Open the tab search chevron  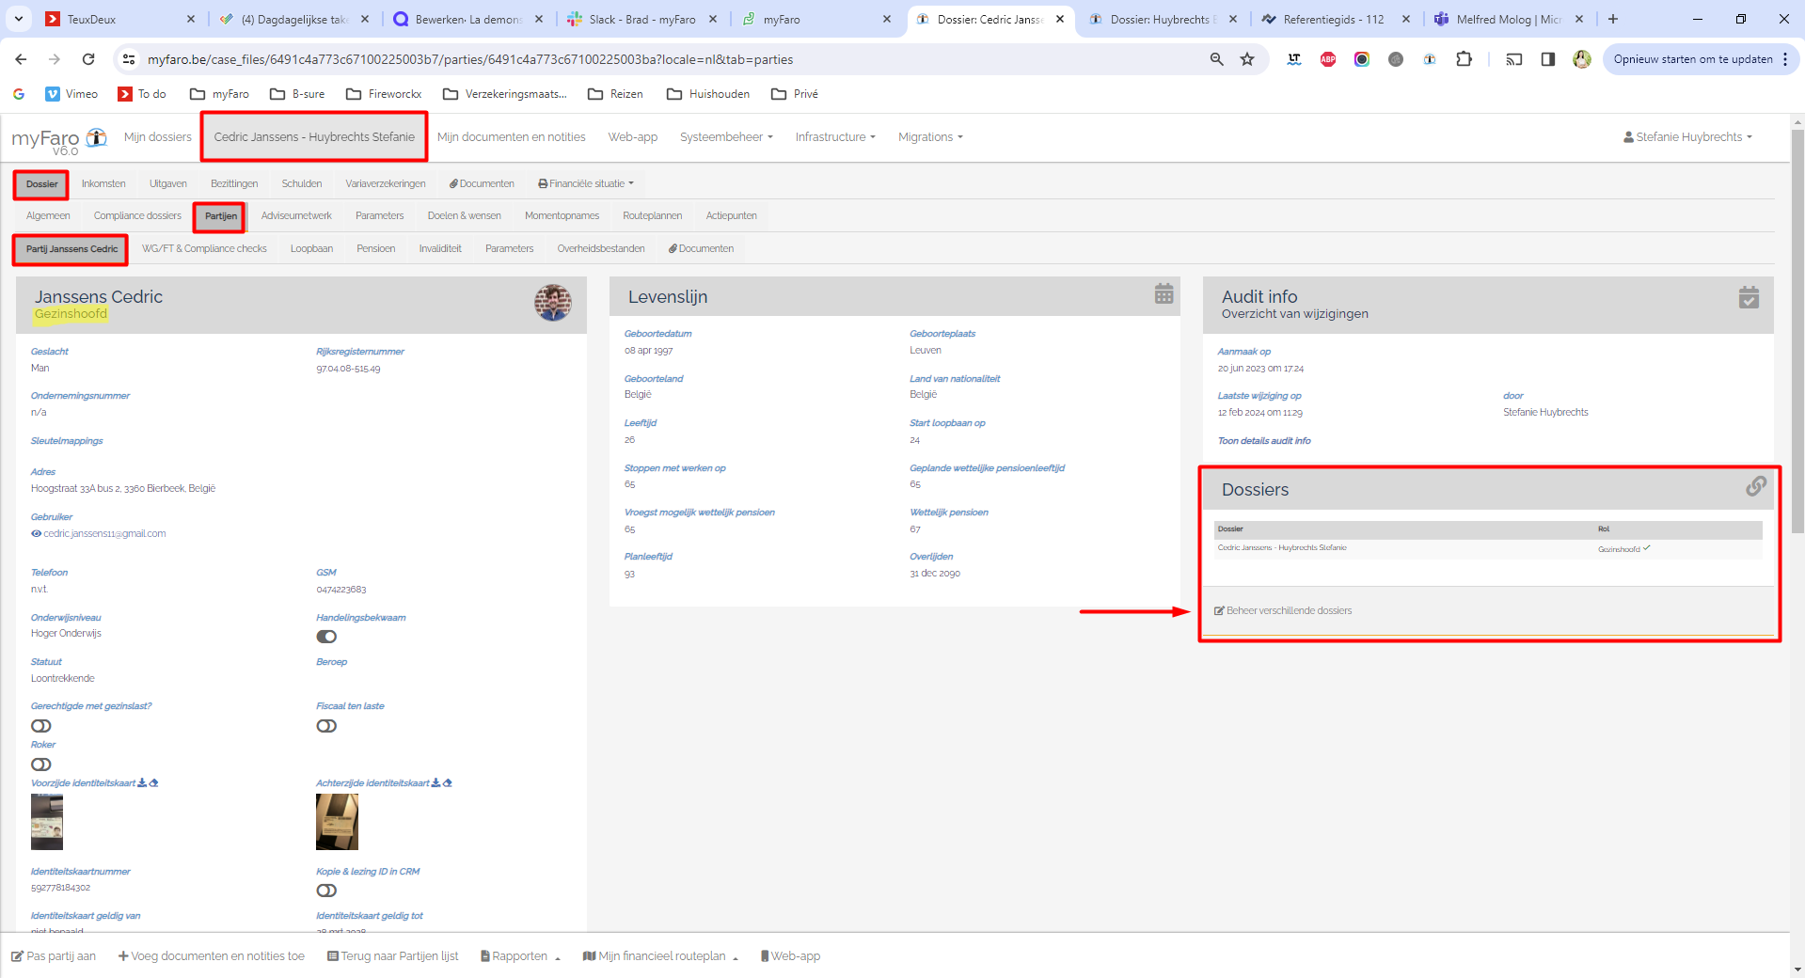click(x=19, y=19)
